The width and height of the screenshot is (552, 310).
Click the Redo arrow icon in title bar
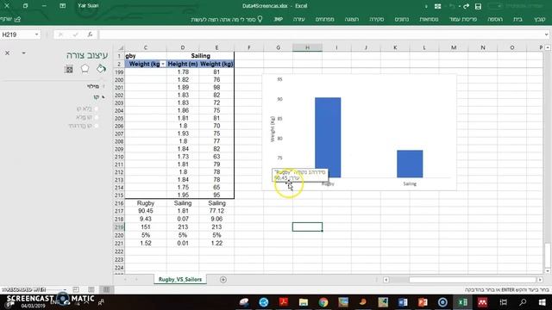point(466,6)
